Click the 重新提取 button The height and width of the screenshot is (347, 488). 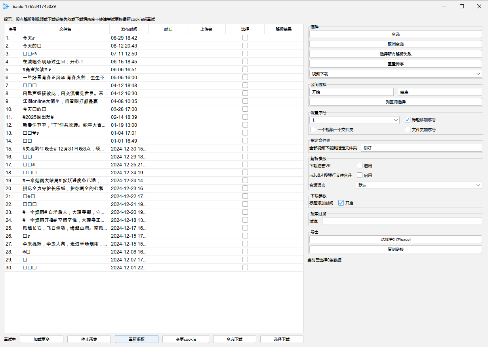click(x=137, y=339)
